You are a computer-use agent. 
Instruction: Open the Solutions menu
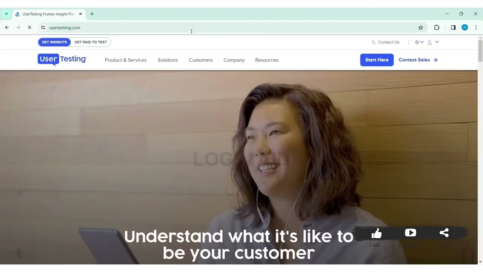pyautogui.click(x=168, y=60)
